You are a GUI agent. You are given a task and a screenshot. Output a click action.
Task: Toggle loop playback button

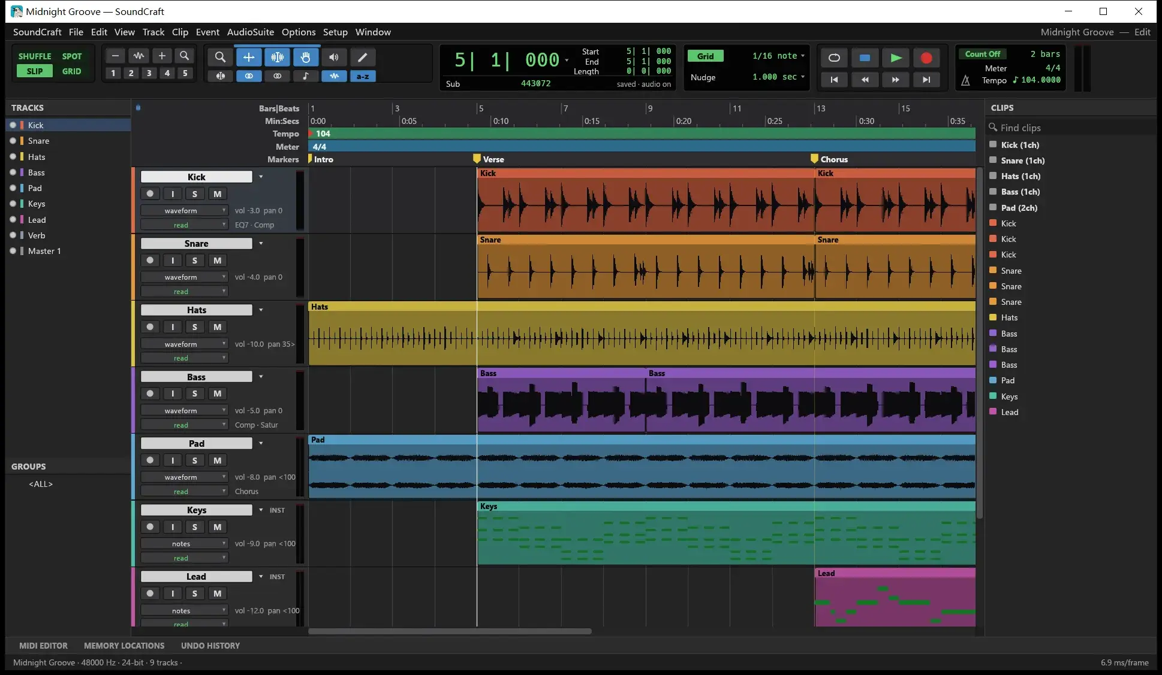pos(834,58)
